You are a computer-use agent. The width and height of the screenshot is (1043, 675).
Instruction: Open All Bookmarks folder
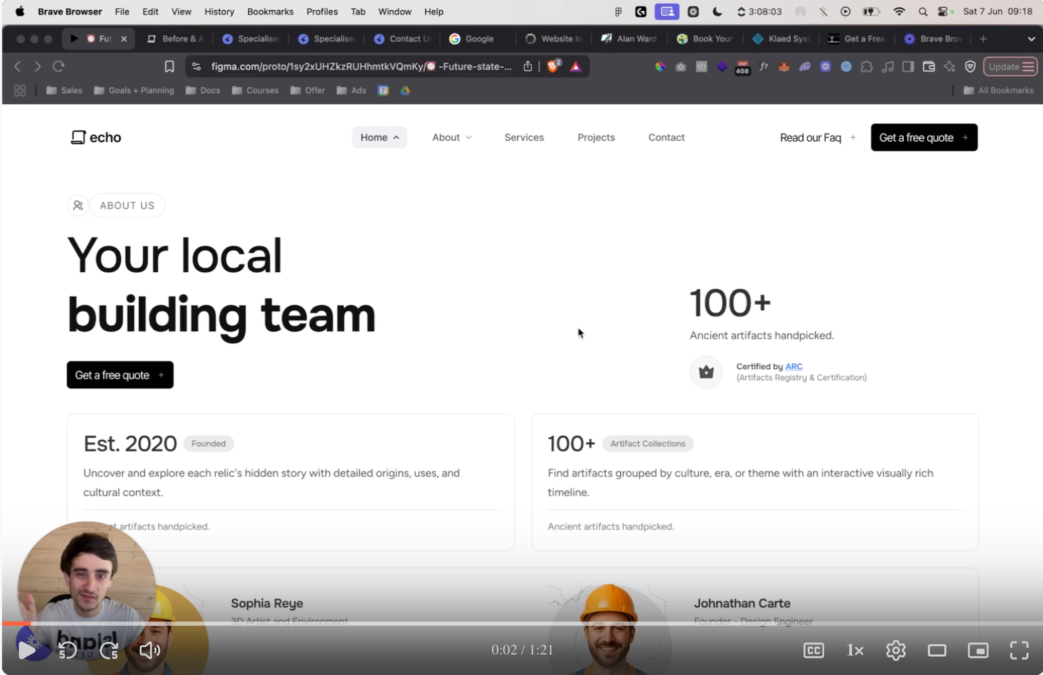(999, 90)
